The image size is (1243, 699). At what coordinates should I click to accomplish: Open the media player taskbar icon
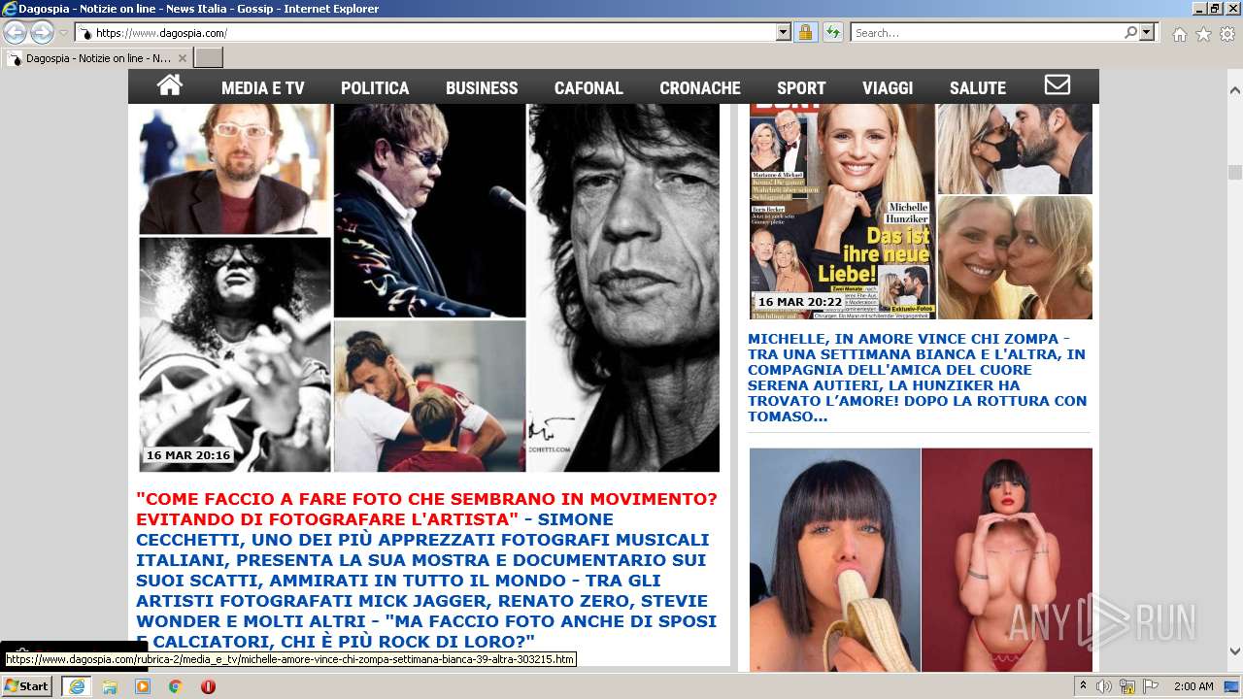coord(143,686)
